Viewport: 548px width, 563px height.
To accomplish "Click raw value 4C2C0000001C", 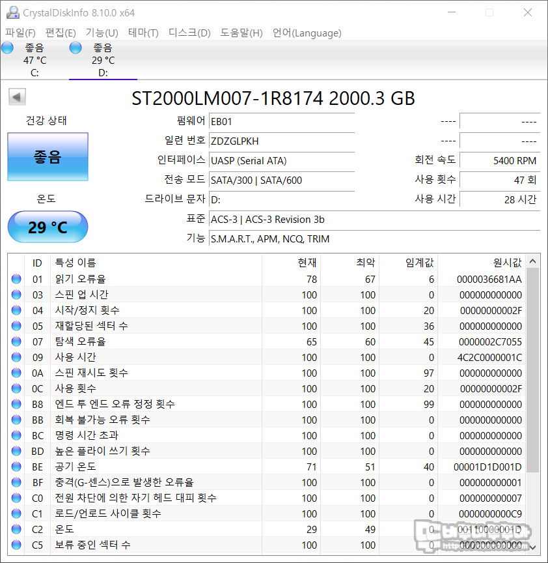I will (x=489, y=358).
